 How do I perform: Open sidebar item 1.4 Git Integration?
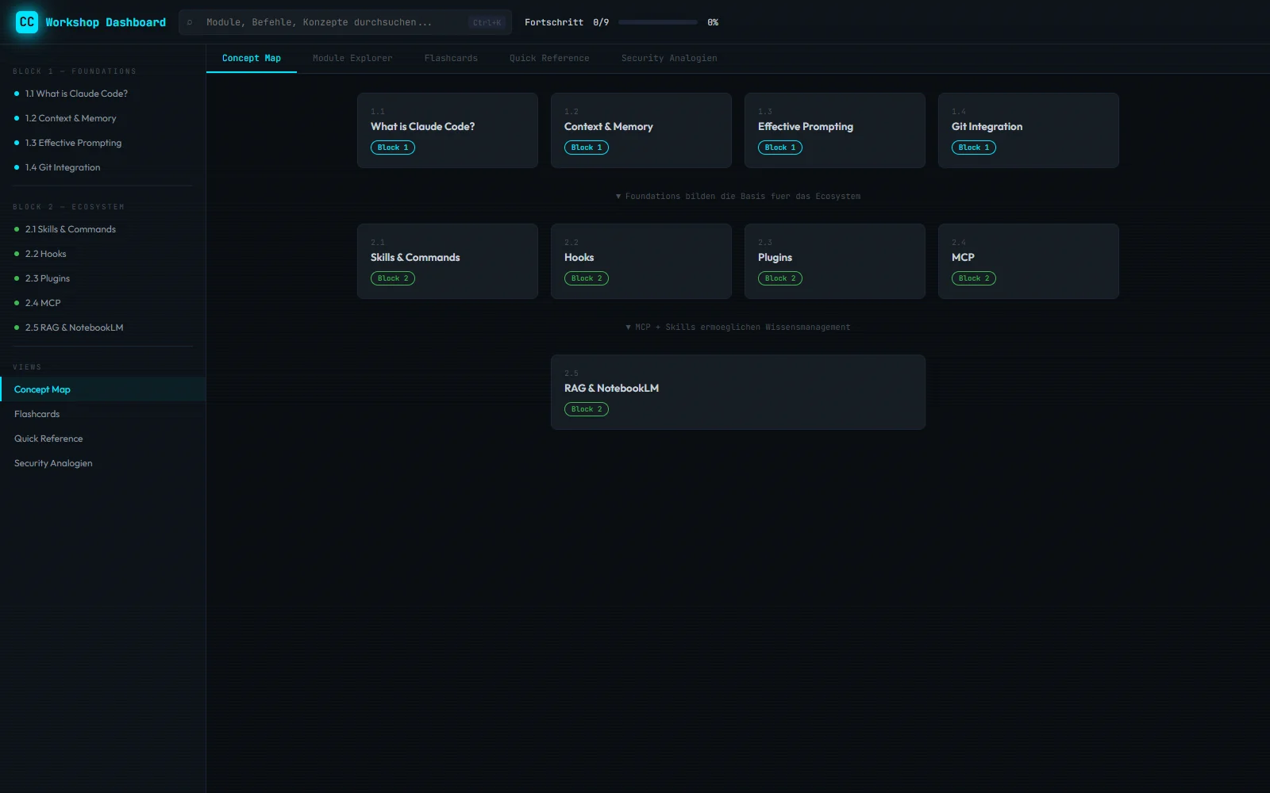(x=103, y=167)
